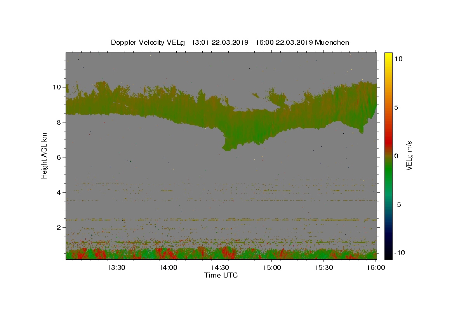Click the '16:00' time axis label
Viewport: 466px width, 311px height.
376,267
